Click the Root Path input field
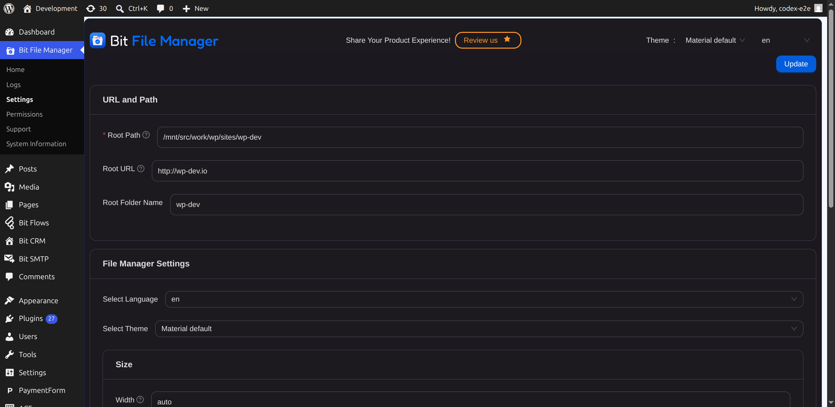Viewport: 835px width, 407px height. (x=480, y=137)
